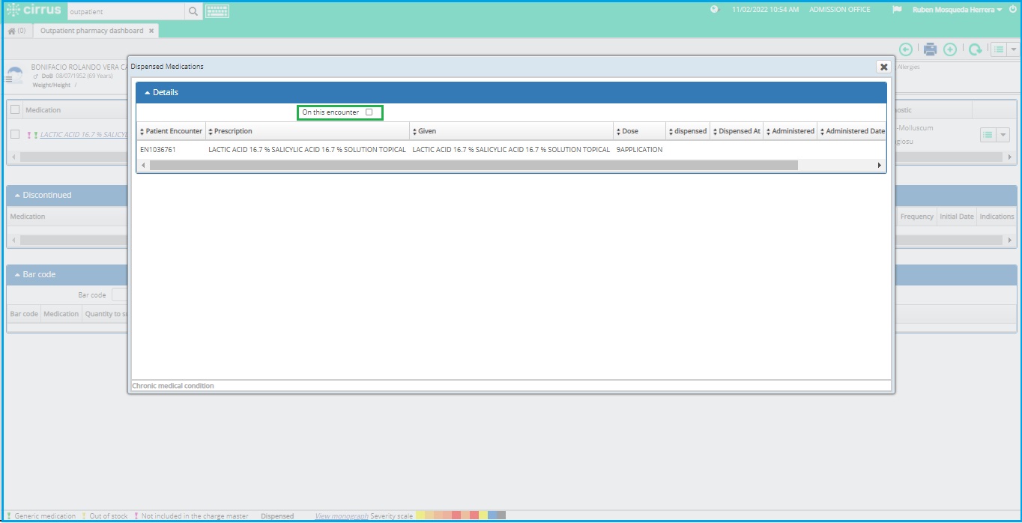The height and width of the screenshot is (523, 1022).
Task: Open the on-screen keyboard icon
Action: (217, 10)
